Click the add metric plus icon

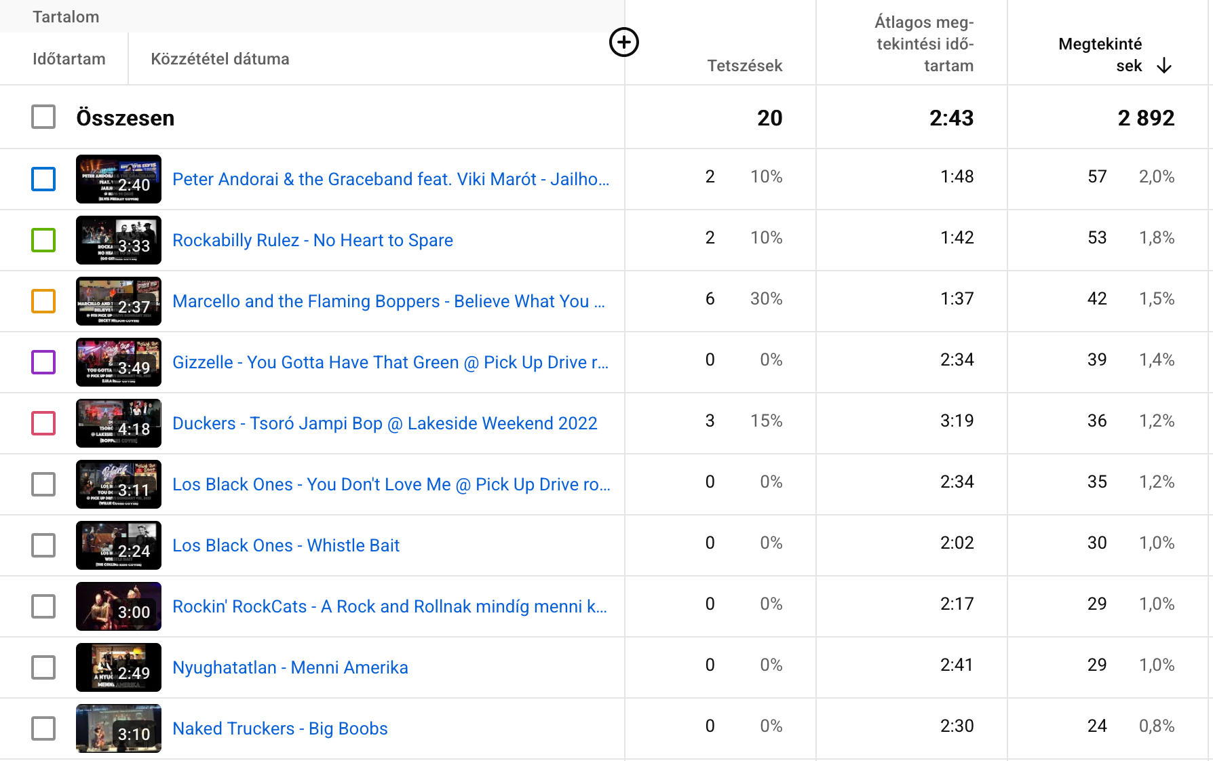point(624,43)
